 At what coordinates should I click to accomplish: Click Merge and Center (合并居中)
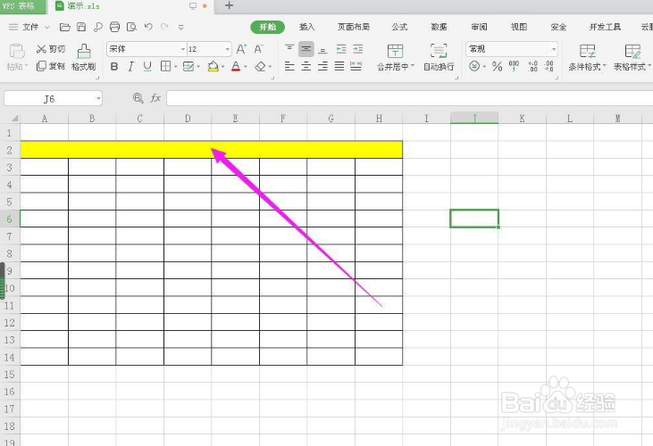[395, 58]
